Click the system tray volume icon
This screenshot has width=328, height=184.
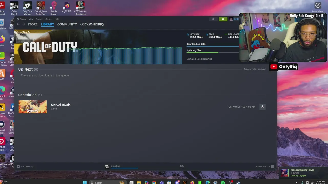[x=312, y=183]
